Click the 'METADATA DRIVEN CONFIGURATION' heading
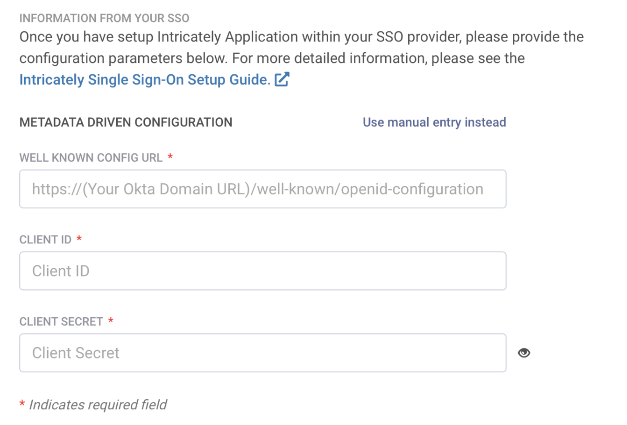 point(126,122)
